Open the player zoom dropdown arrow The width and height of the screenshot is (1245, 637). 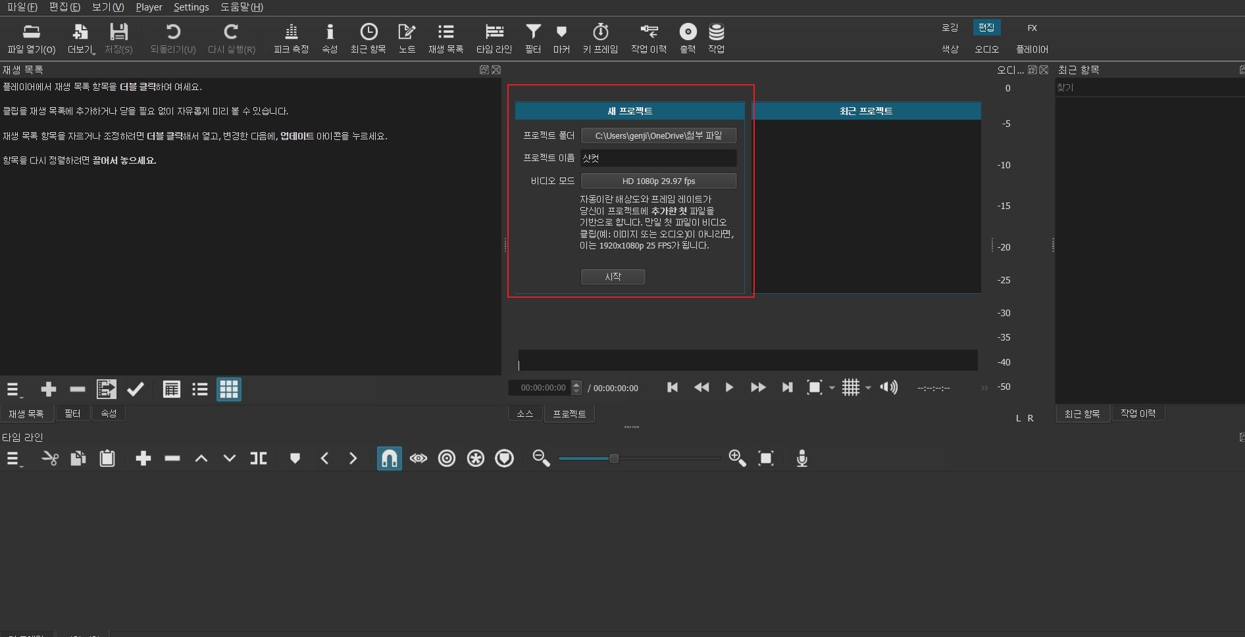(x=832, y=388)
